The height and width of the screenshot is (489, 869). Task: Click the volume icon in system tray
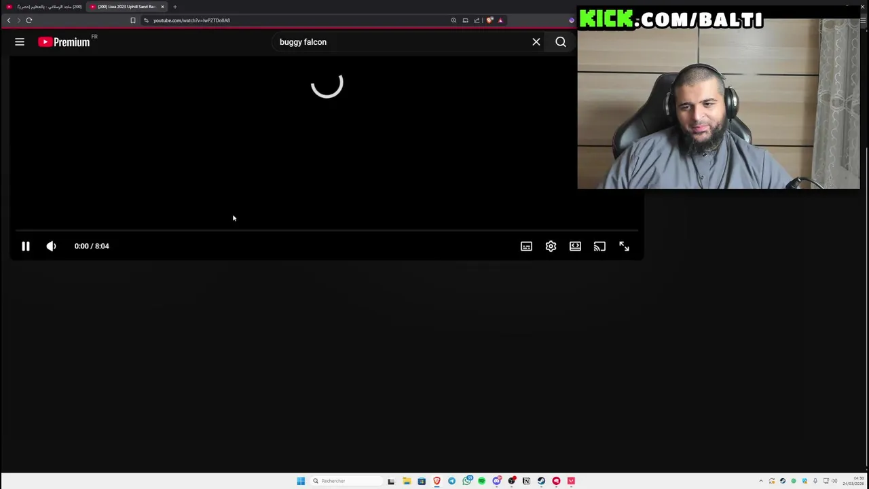tap(834, 481)
